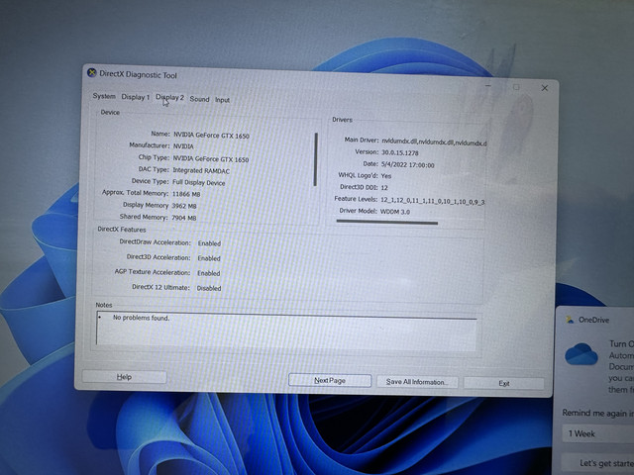
Task: Click the Drivers panel horizontal scrollbar
Action: click(x=387, y=222)
